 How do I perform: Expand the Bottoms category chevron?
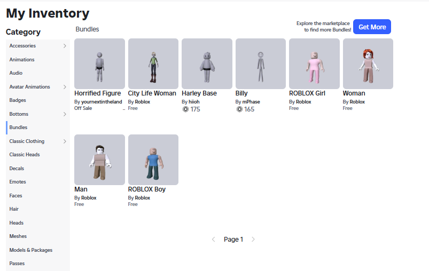[x=65, y=114]
